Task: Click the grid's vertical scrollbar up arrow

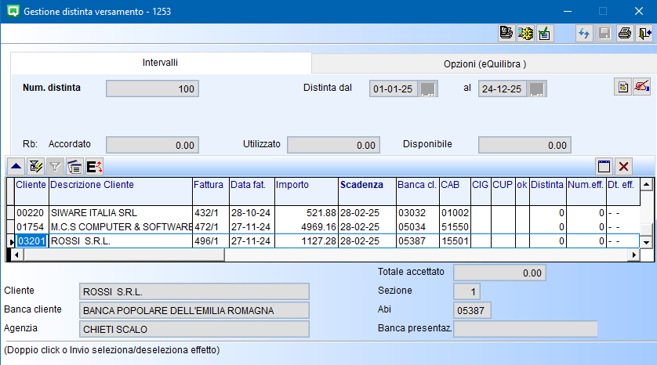Action: 647,185
